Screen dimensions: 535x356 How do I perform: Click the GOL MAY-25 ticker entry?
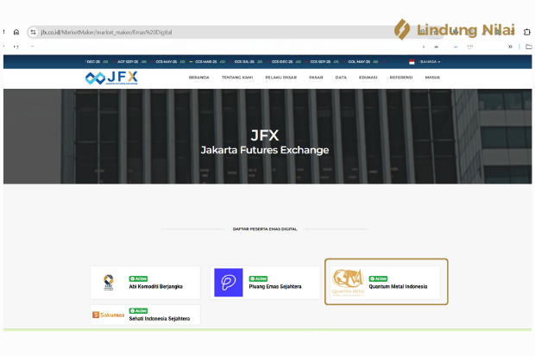click(x=363, y=62)
